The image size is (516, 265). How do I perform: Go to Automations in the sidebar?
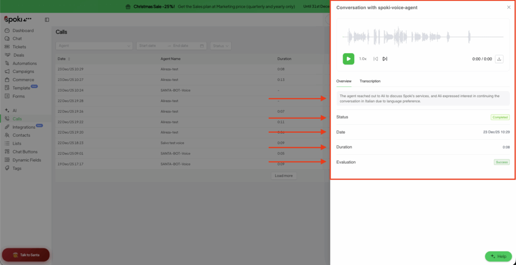coord(25,63)
